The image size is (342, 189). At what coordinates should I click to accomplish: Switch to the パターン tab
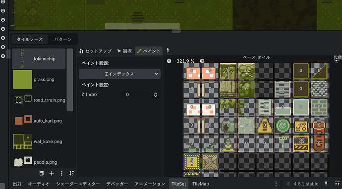click(63, 40)
